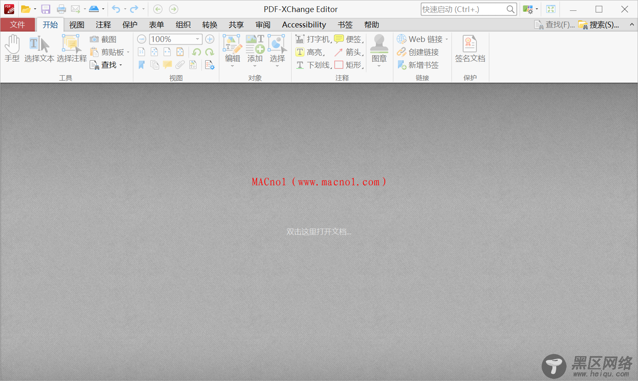Image resolution: width=638 pixels, height=381 pixels.
Task: Switch to the Accessibility tab
Action: [304, 25]
